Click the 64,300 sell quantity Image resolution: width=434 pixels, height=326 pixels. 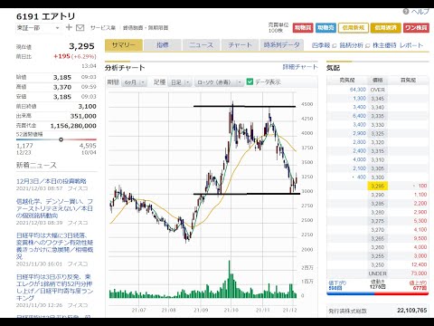[x=358, y=90]
